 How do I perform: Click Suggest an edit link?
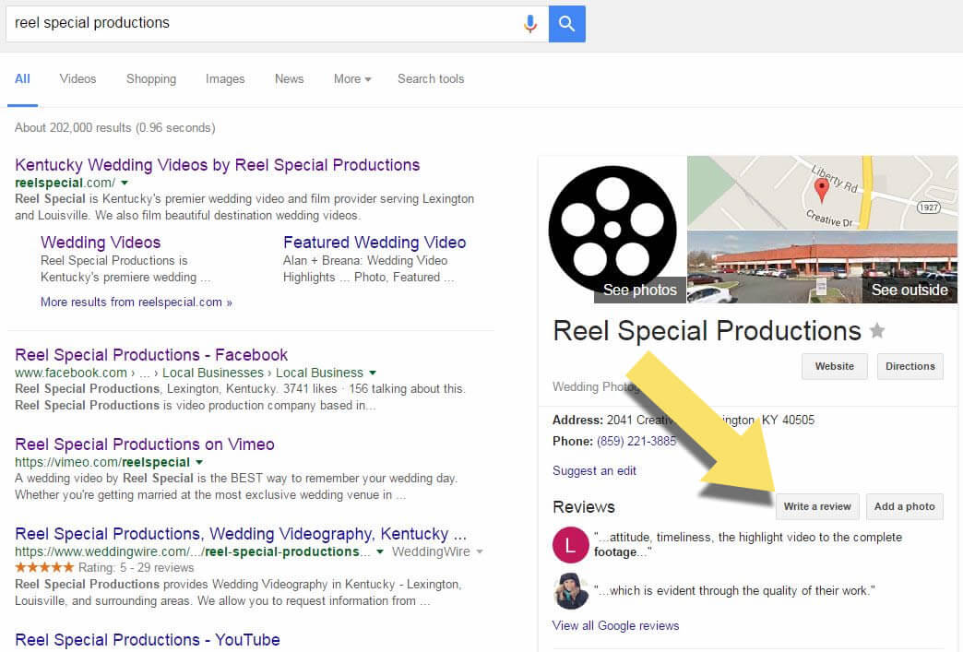coord(595,471)
